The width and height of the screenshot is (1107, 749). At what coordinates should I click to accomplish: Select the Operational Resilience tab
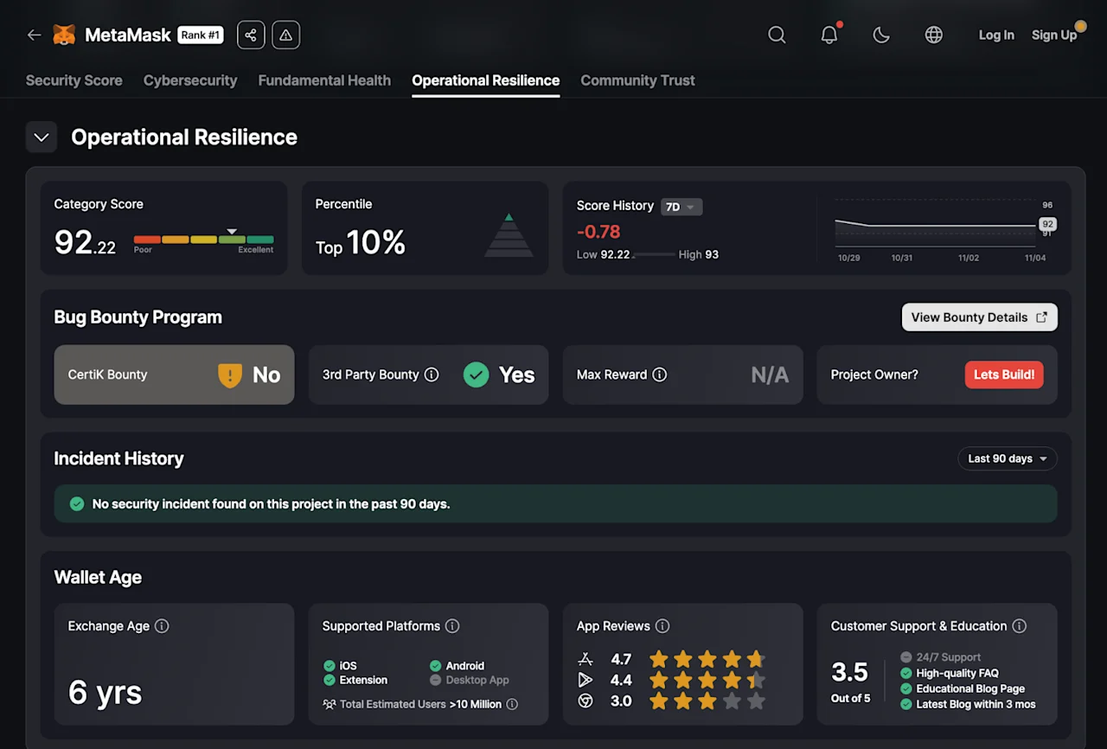(x=486, y=80)
